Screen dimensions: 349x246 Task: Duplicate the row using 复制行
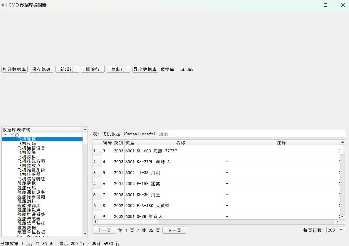click(x=118, y=69)
